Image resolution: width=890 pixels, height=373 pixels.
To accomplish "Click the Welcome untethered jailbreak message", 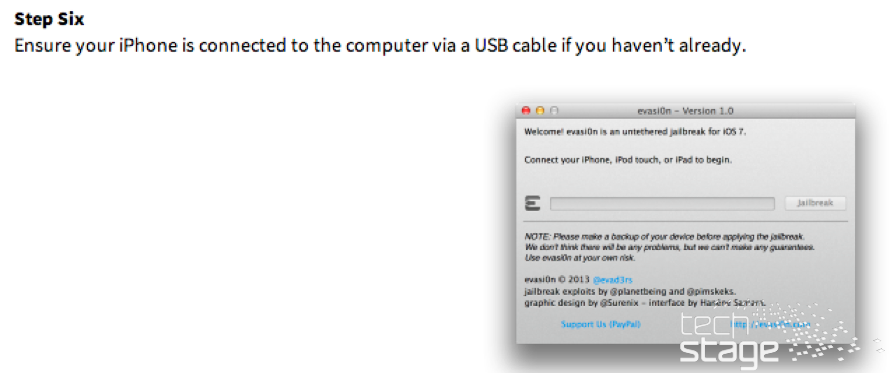I will 635,132.
